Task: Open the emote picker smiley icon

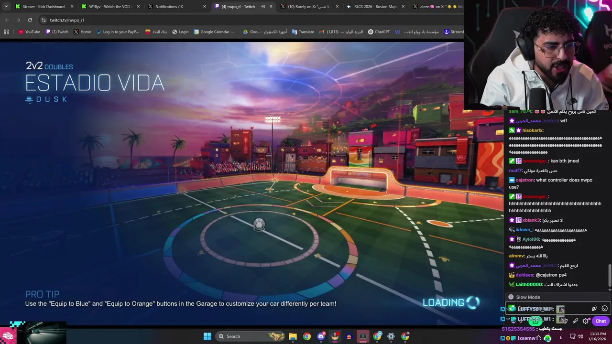Action: click(x=604, y=309)
